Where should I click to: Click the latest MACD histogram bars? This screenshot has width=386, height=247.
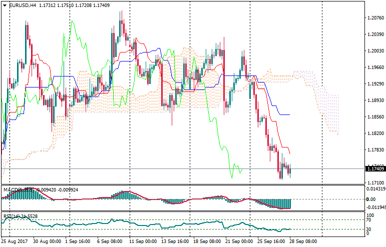pos(287,203)
